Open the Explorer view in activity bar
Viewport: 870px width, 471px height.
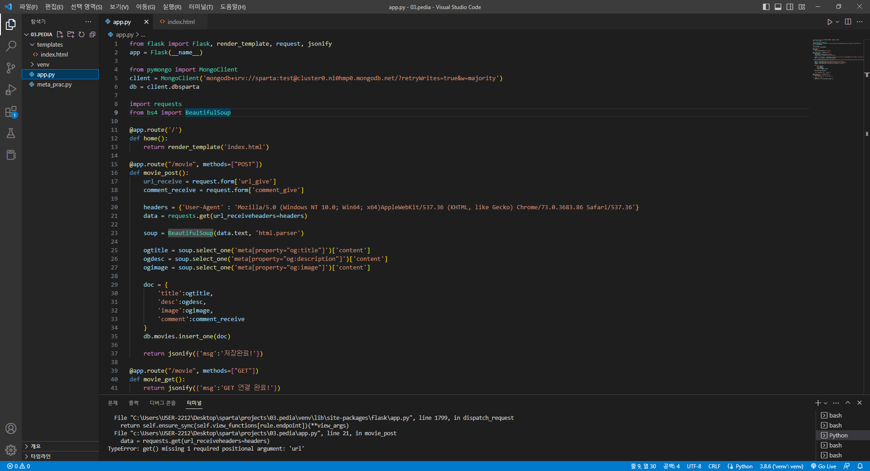11,24
